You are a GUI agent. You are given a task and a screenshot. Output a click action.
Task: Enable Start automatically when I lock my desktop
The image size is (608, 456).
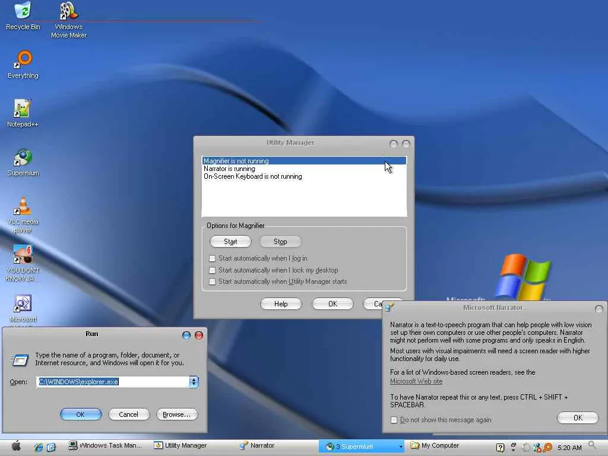(x=212, y=270)
